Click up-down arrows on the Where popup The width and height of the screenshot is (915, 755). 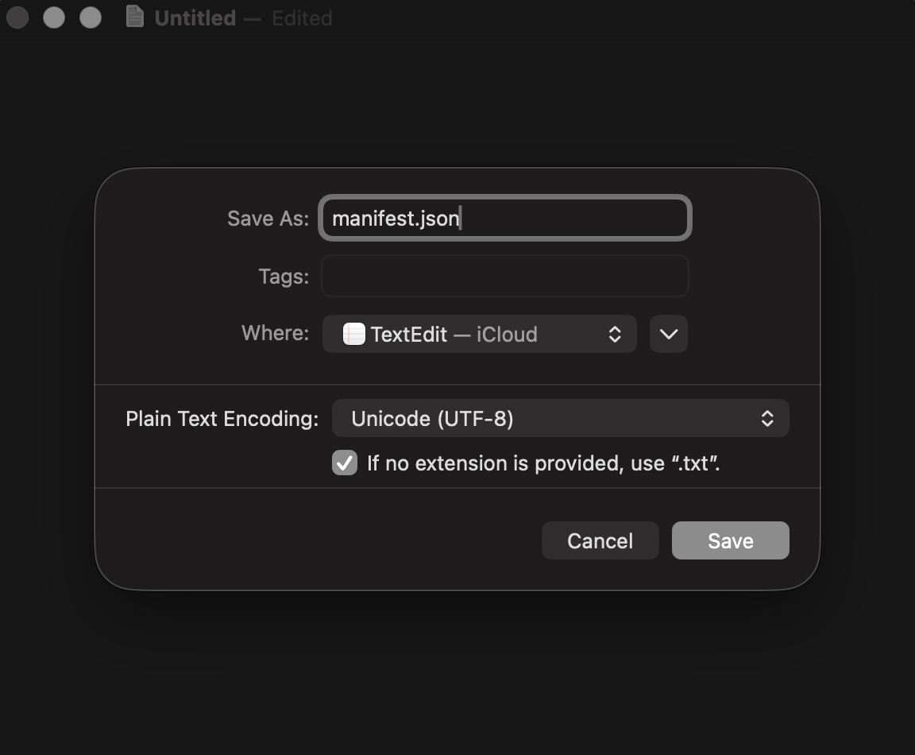(615, 334)
